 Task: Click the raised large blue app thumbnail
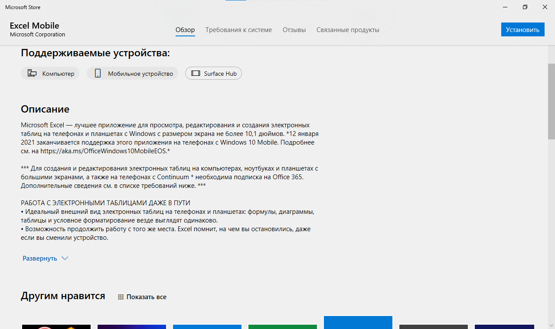[358, 323]
